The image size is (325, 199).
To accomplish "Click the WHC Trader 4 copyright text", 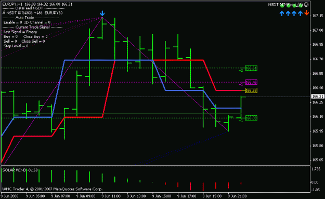I will pos(52,189).
